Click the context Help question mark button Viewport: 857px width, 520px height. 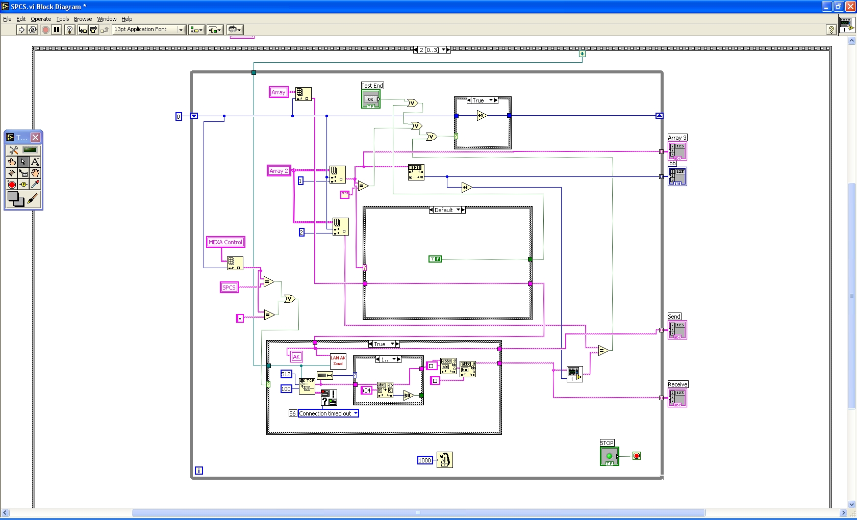(x=831, y=30)
